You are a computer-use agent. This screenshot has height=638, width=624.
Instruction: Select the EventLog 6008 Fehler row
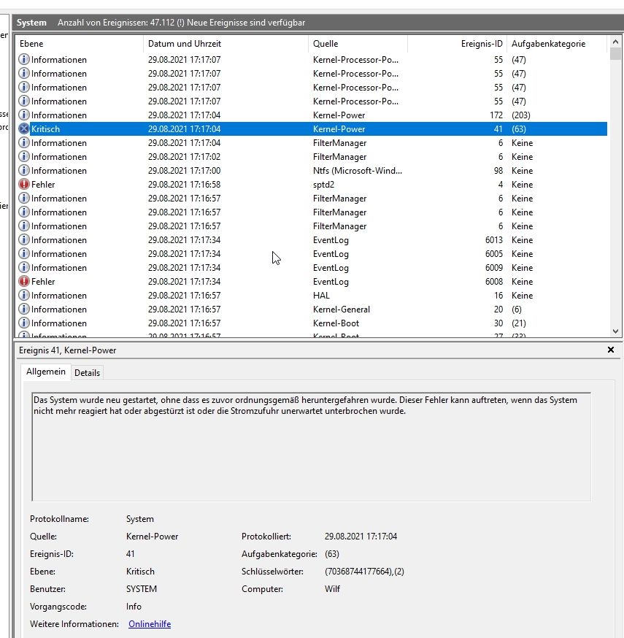click(312, 281)
